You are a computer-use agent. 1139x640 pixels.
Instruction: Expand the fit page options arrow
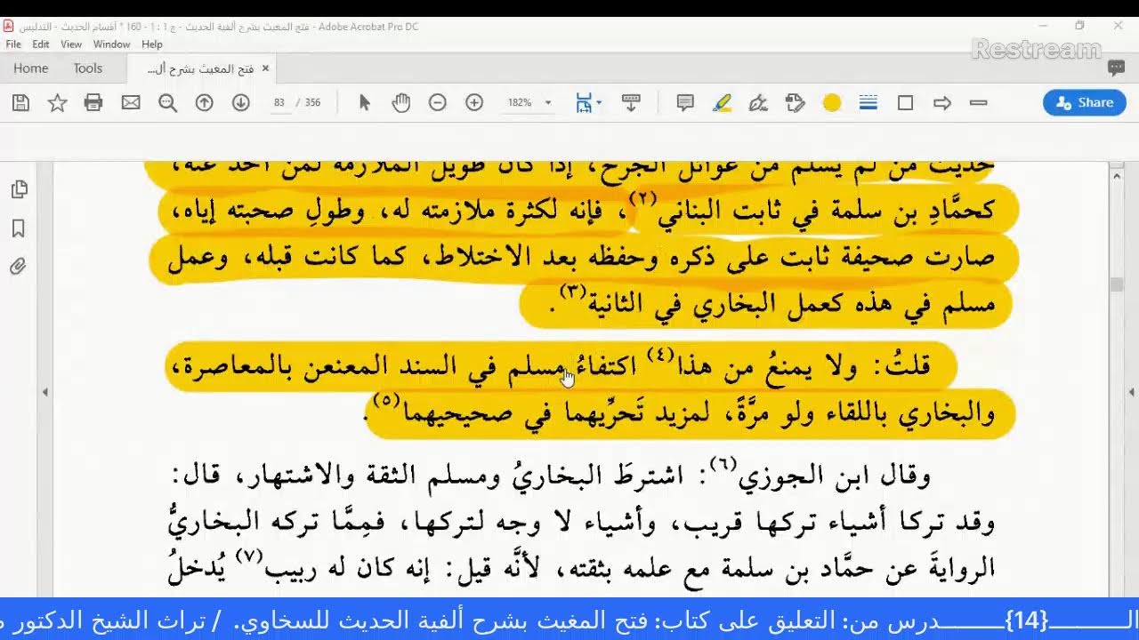[599, 103]
